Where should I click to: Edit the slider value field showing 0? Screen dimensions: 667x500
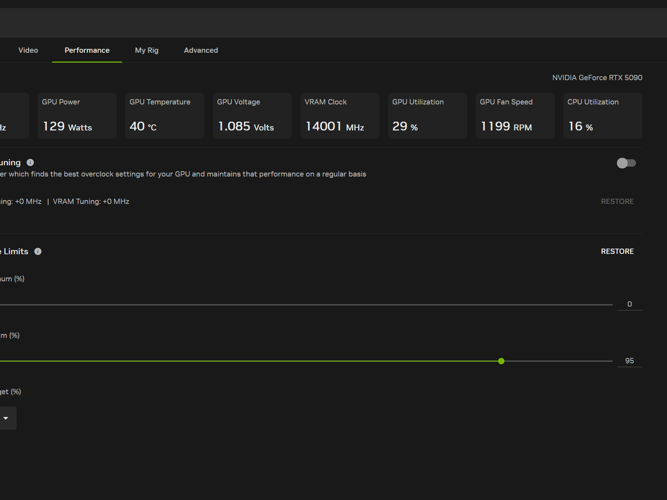[630, 304]
